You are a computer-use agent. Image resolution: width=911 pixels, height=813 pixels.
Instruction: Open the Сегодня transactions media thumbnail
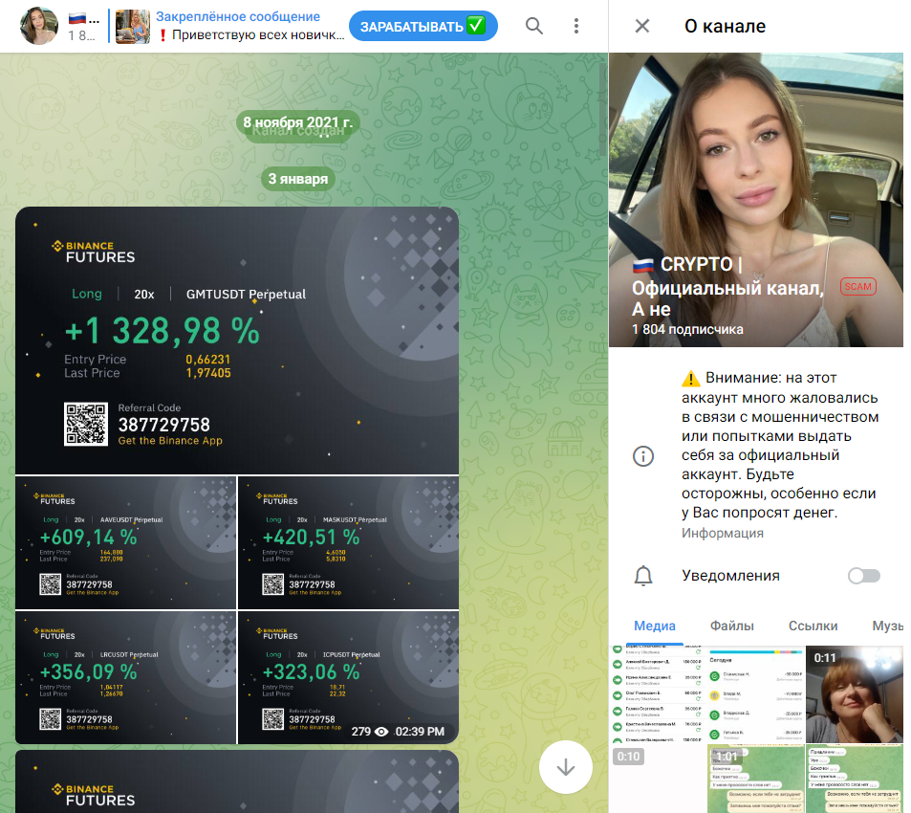click(x=756, y=693)
